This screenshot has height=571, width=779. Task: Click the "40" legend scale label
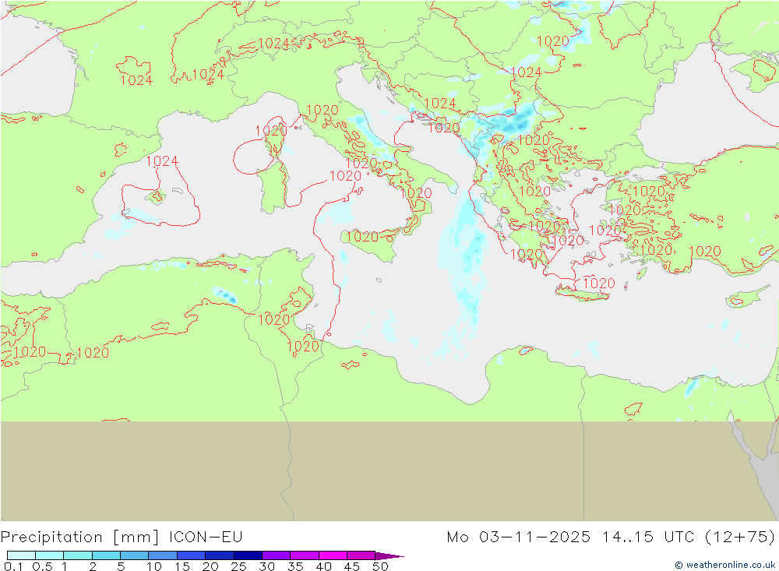point(323,566)
